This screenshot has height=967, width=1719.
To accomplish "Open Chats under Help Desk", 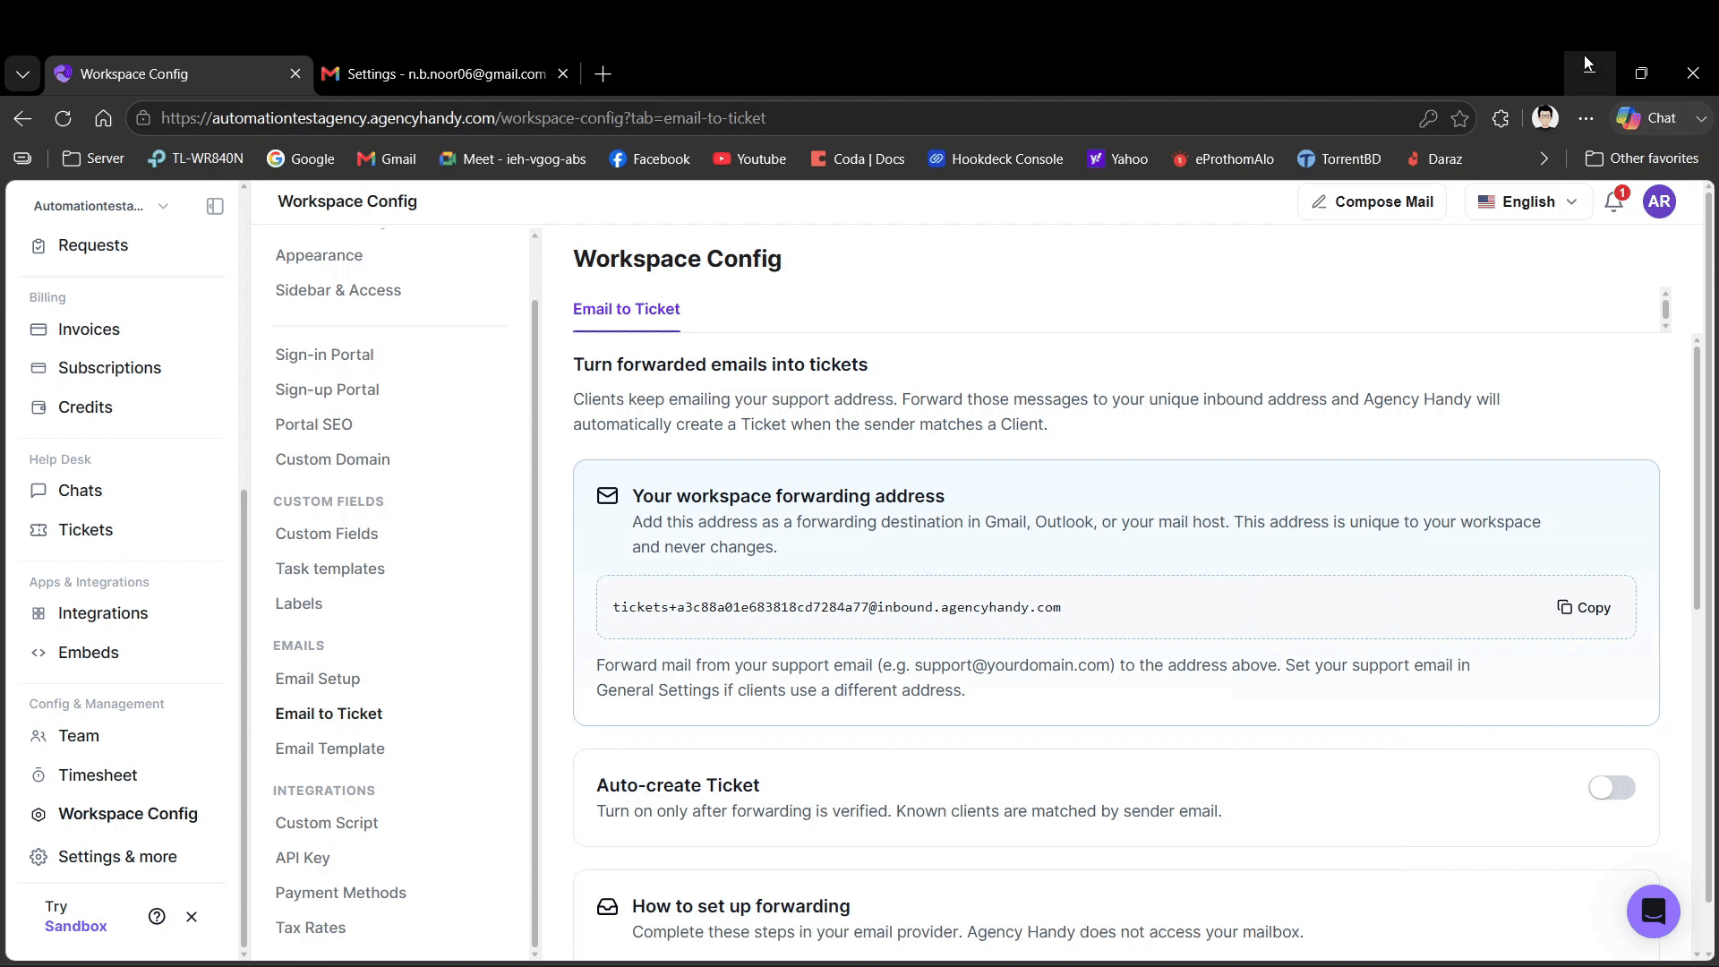I will point(122,491).
